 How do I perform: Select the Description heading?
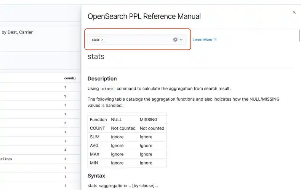point(102,79)
